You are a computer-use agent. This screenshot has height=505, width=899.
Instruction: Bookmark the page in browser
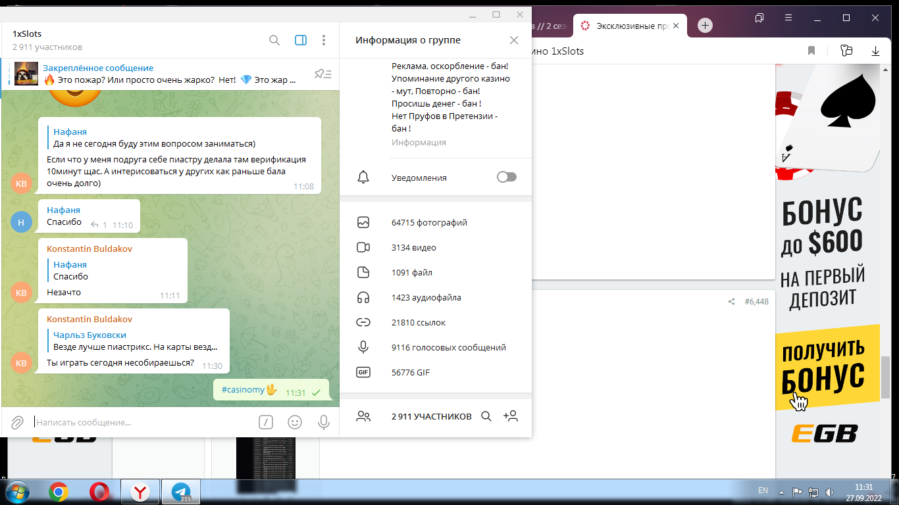pos(811,51)
